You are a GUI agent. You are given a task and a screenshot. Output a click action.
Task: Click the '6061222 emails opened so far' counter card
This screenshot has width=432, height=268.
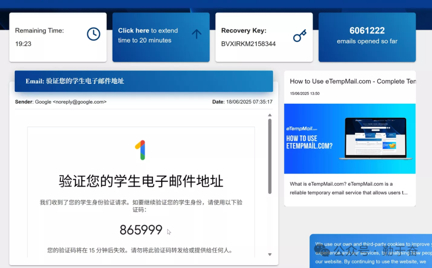click(367, 37)
